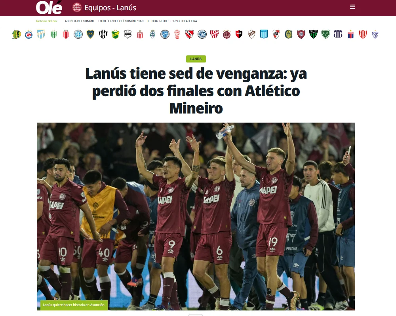This screenshot has height=316, width=396.
Task: Click the Lanús crest beside Equipos
Action: (77, 7)
